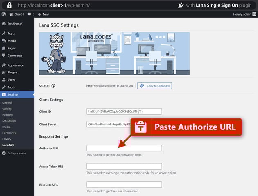The image size is (258, 196).
Task: Focus the Client ID field
Action: 124,111
